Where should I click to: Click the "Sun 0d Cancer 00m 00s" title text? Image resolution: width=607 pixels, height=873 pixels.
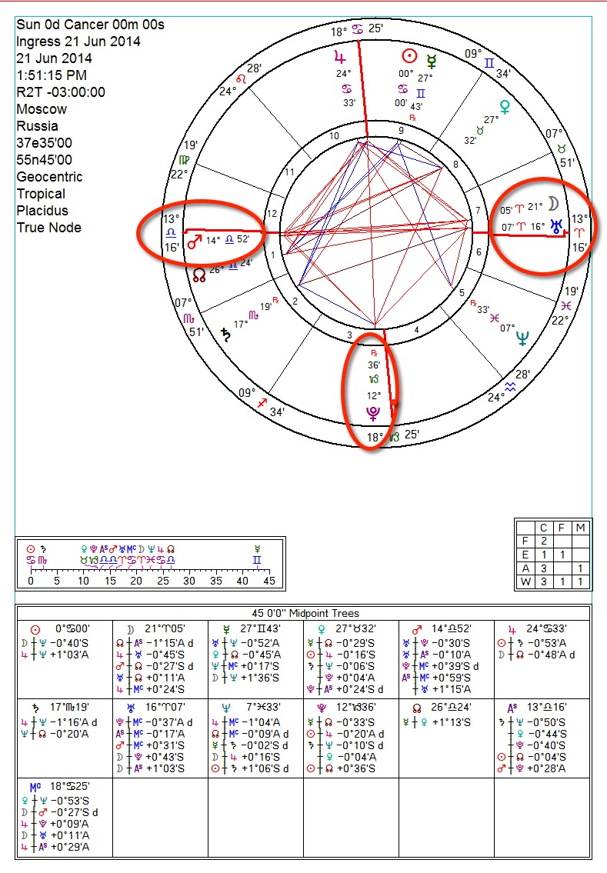(90, 25)
